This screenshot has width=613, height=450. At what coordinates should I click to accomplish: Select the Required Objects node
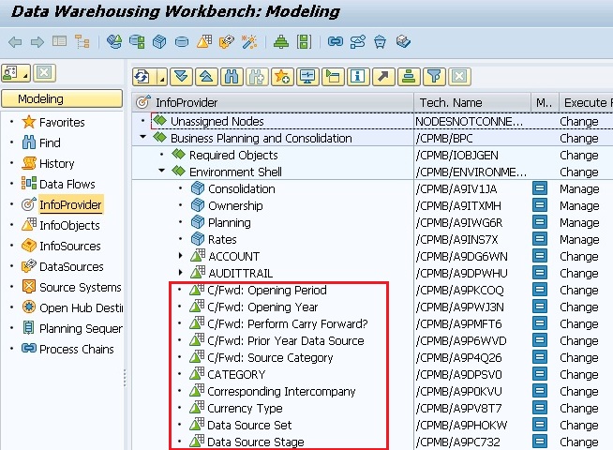click(233, 156)
